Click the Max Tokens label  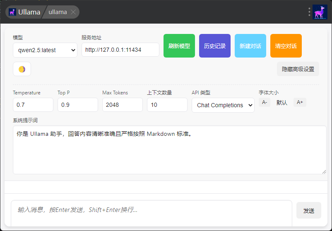(x=115, y=93)
